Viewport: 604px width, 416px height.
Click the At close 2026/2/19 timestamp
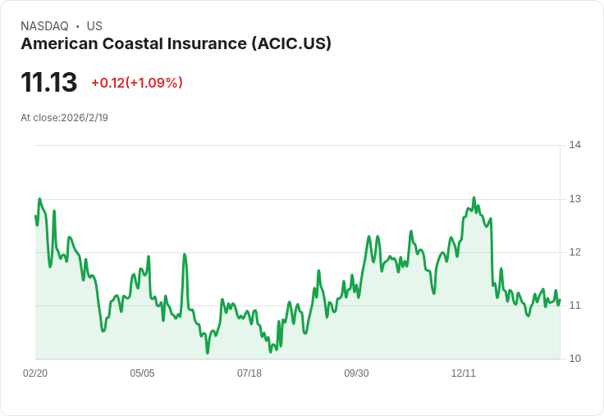(x=65, y=117)
